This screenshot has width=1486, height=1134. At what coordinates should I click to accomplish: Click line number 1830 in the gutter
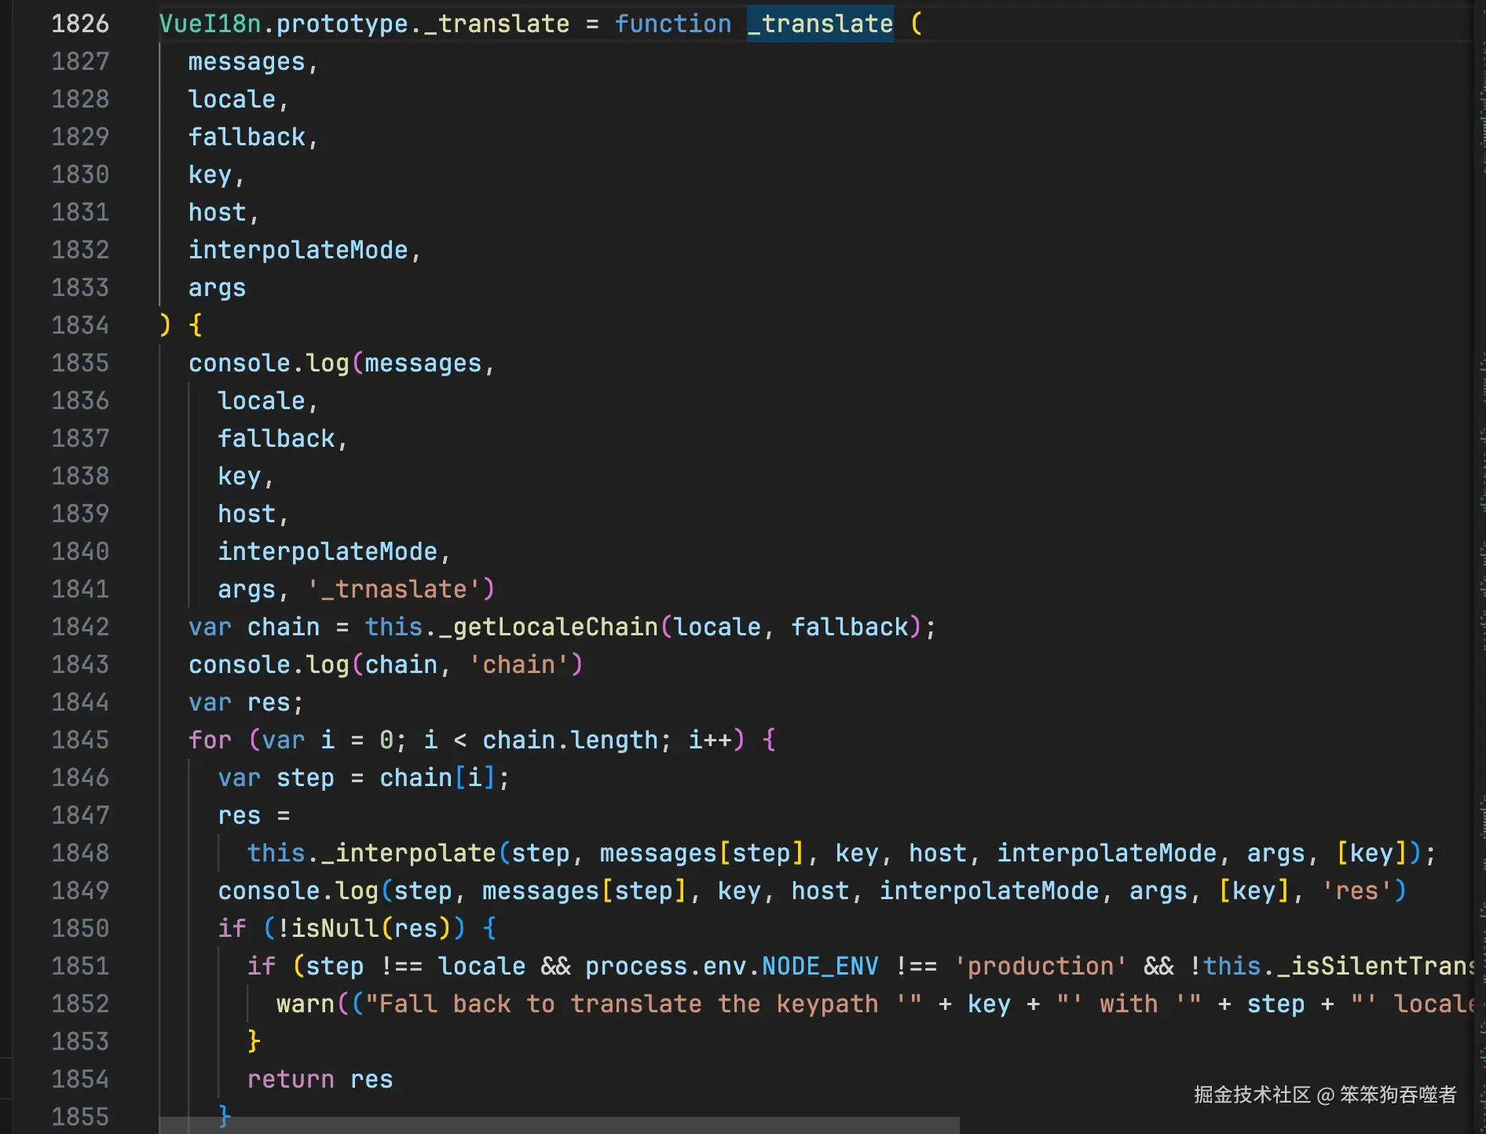[80, 174]
